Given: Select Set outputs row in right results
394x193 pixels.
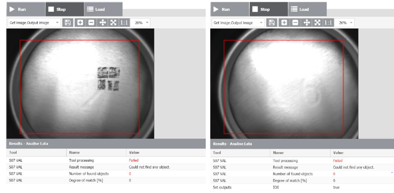Looking at the screenshot, I should pos(302,188).
